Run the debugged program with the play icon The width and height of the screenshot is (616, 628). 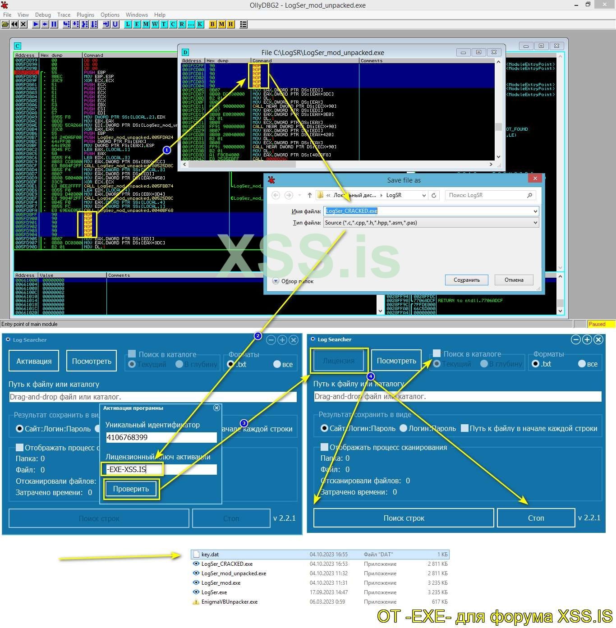tap(36, 24)
